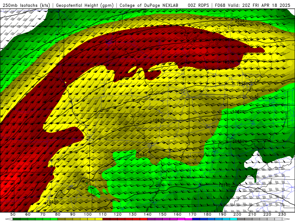Click the 200 label on the color scale
The height and width of the screenshot is (221, 295).
(237, 214)
